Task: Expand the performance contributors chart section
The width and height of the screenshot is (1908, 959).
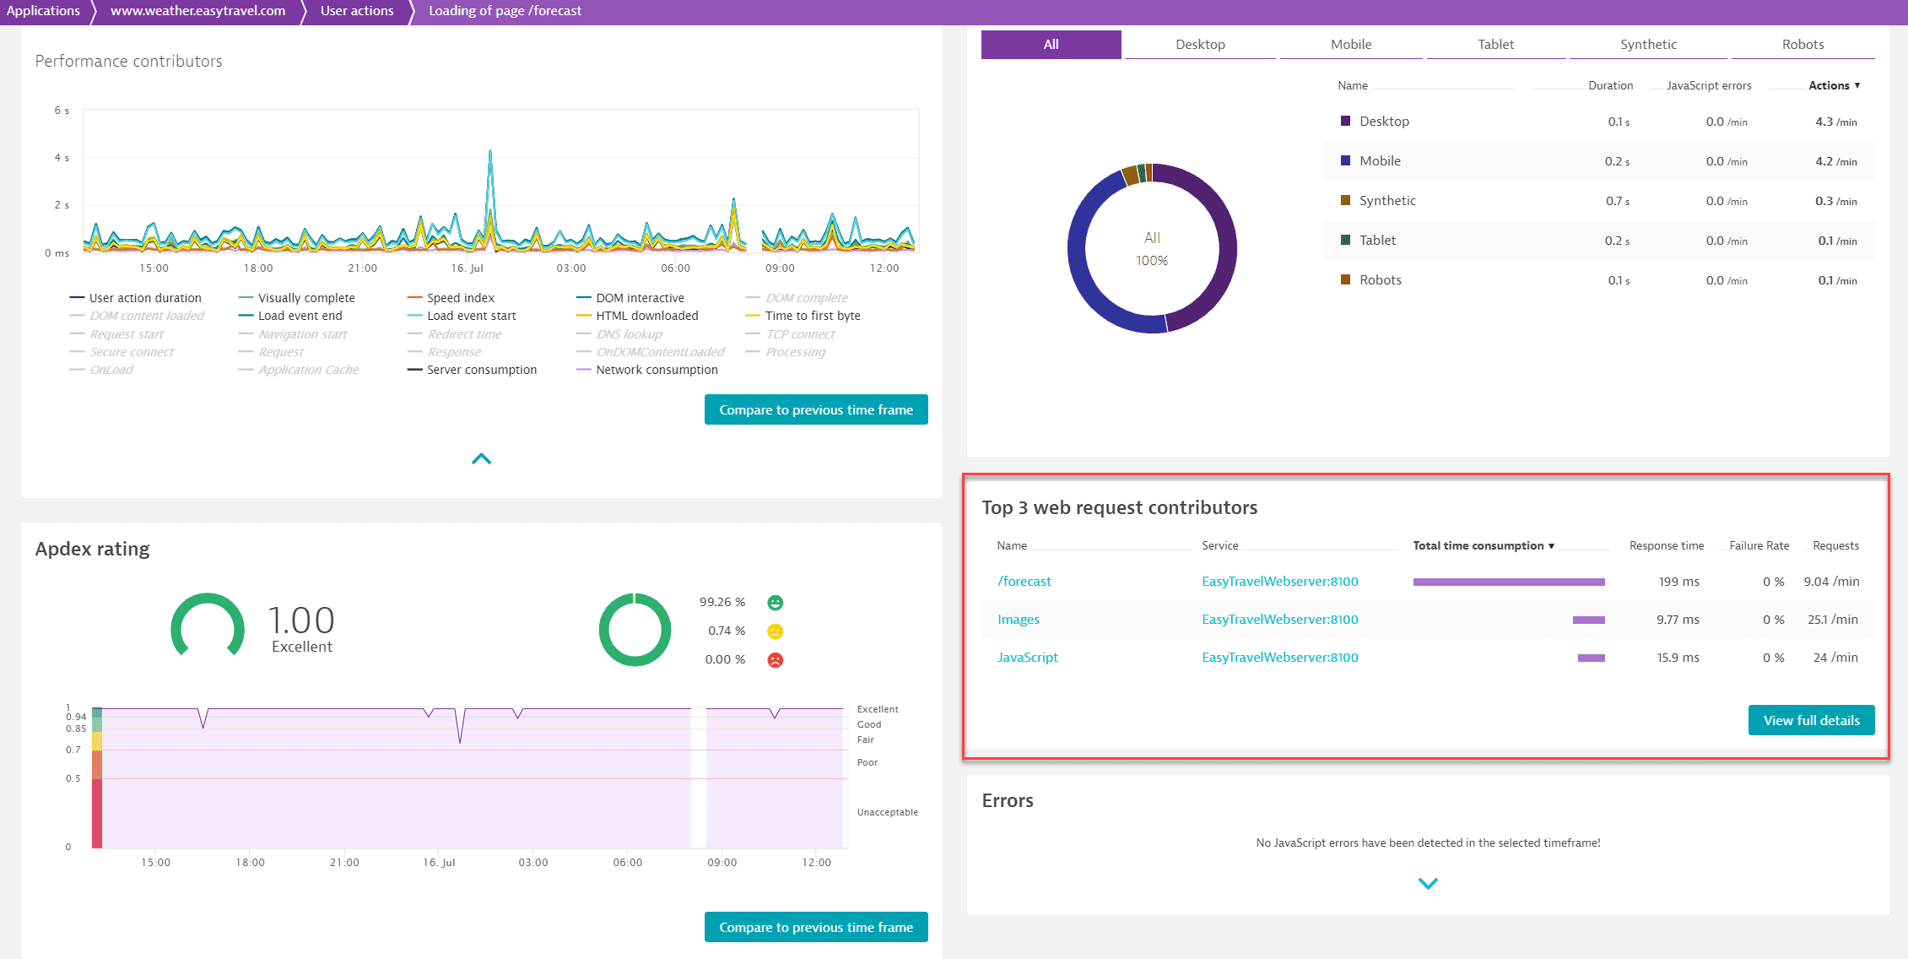Action: click(480, 458)
